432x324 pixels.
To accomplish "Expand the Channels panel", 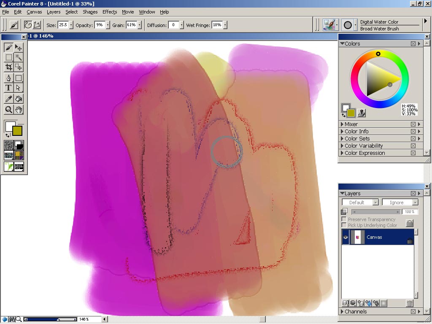I will pos(342,312).
